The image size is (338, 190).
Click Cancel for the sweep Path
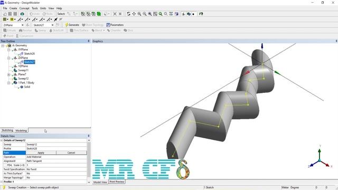pyautogui.click(x=71, y=153)
